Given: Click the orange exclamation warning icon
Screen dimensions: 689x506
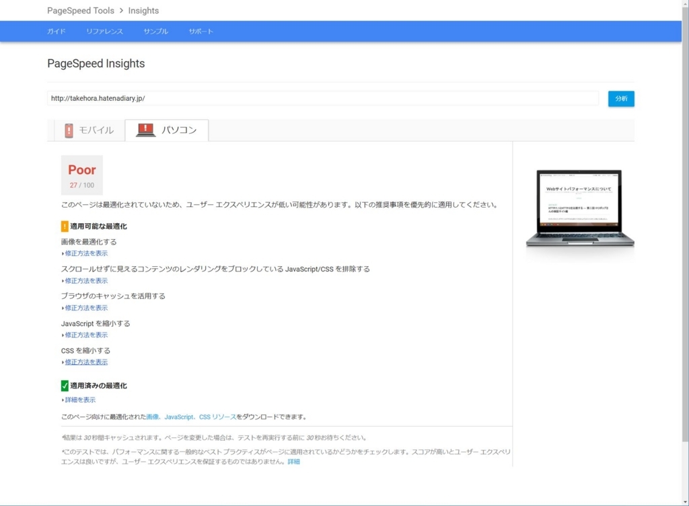Looking at the screenshot, I should [65, 226].
